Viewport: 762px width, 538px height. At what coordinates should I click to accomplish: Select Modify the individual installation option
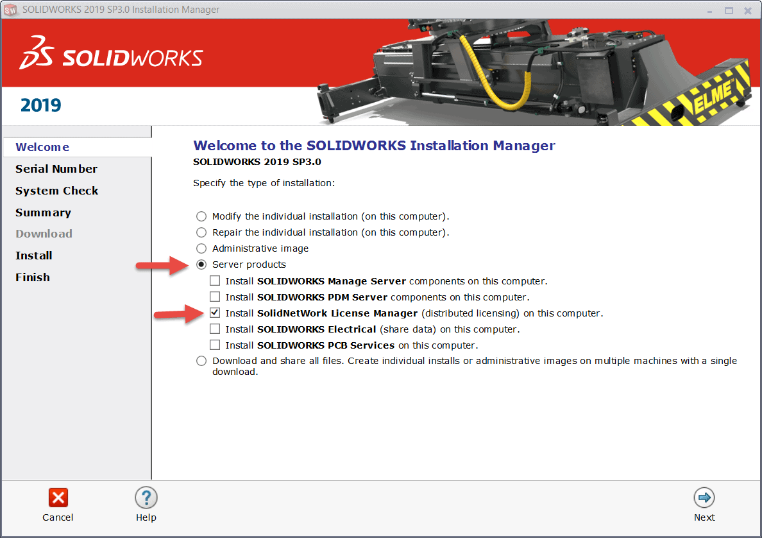point(201,216)
